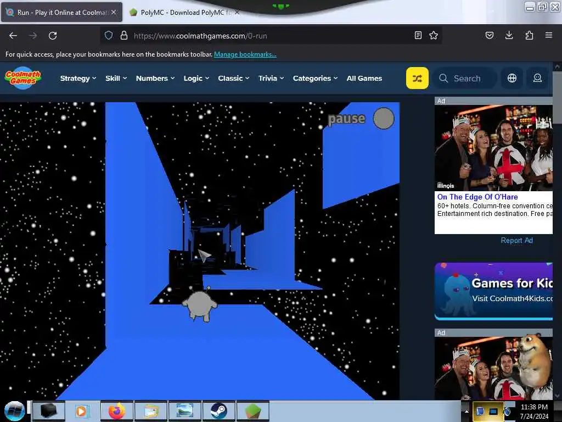Image resolution: width=562 pixels, height=422 pixels.
Task: Open the On The Edge Of O'Hare ad link
Action: (x=477, y=197)
